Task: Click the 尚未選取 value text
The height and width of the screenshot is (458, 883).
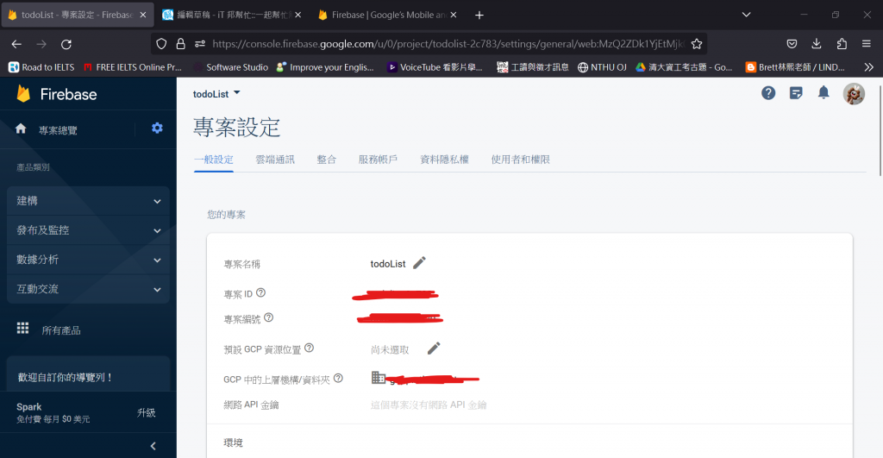Action: click(390, 350)
